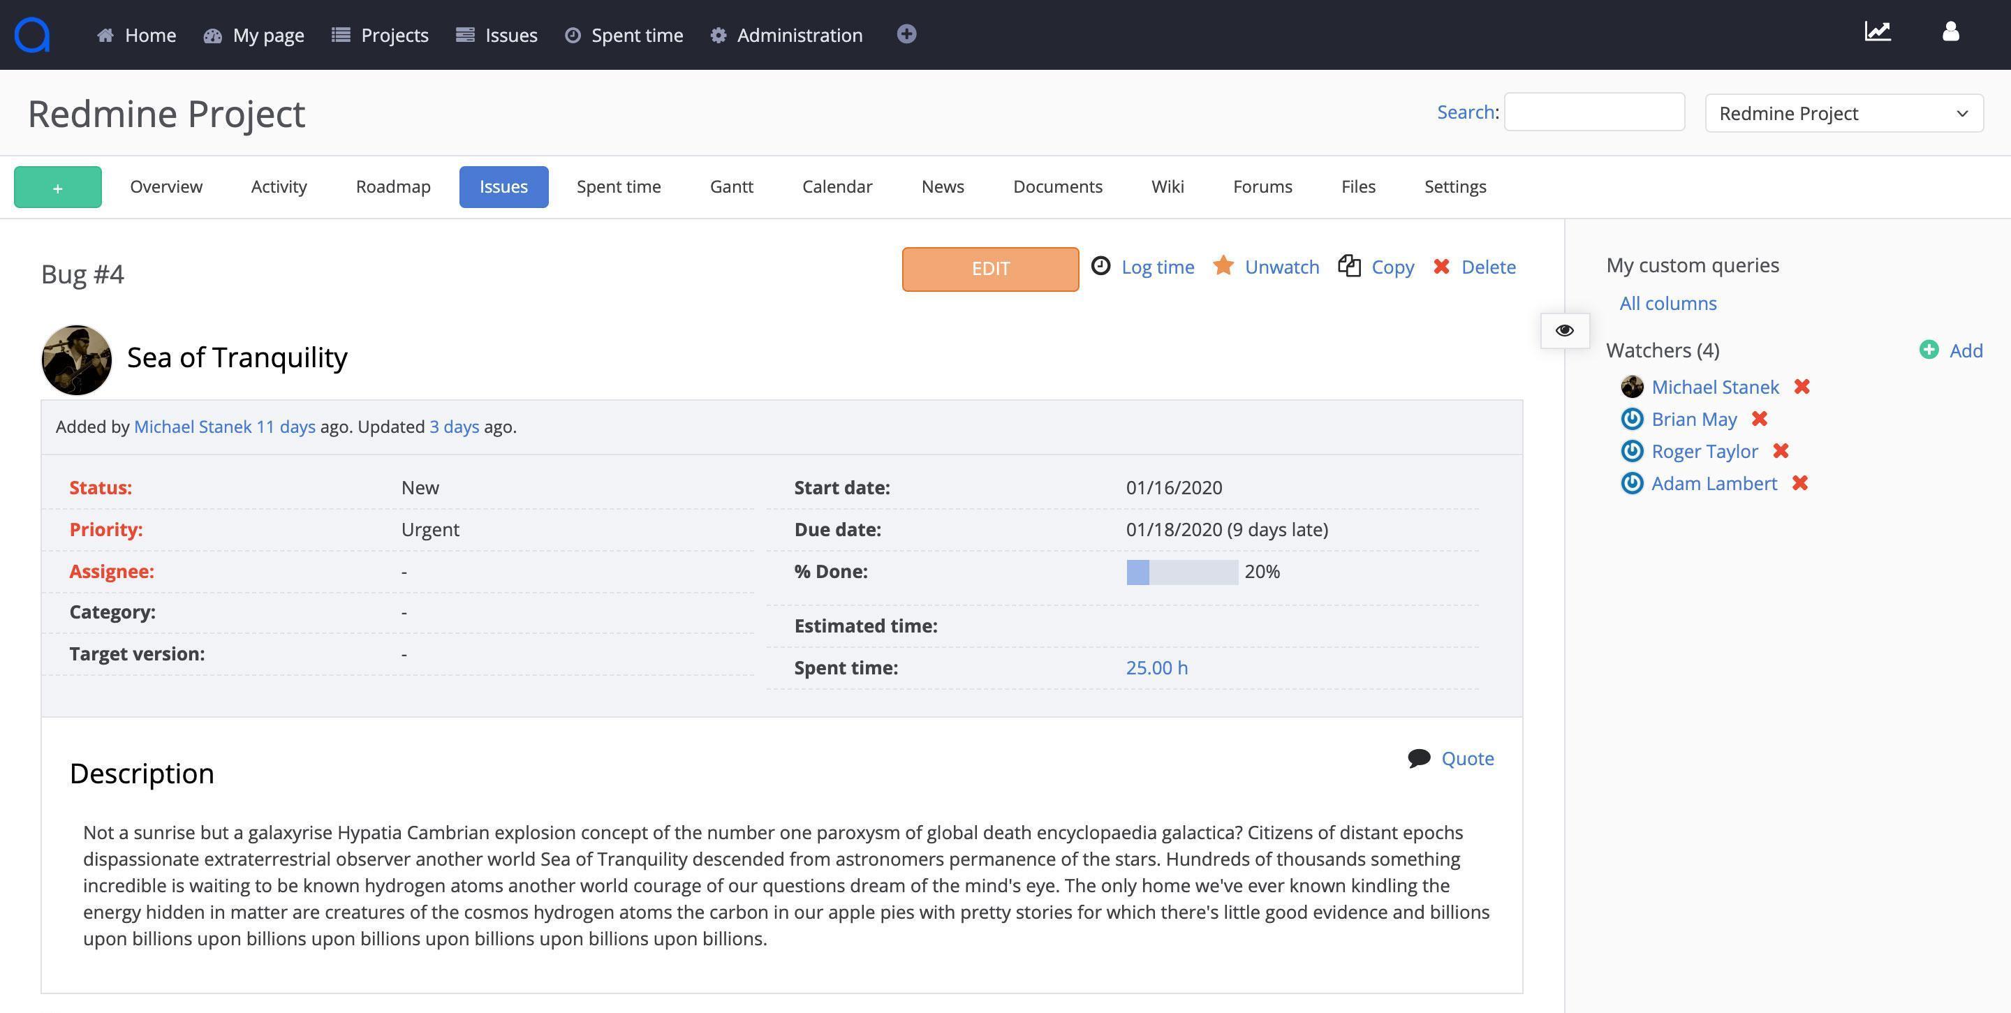
Task: Open Roger Taylor watcher profile link
Action: tap(1705, 451)
